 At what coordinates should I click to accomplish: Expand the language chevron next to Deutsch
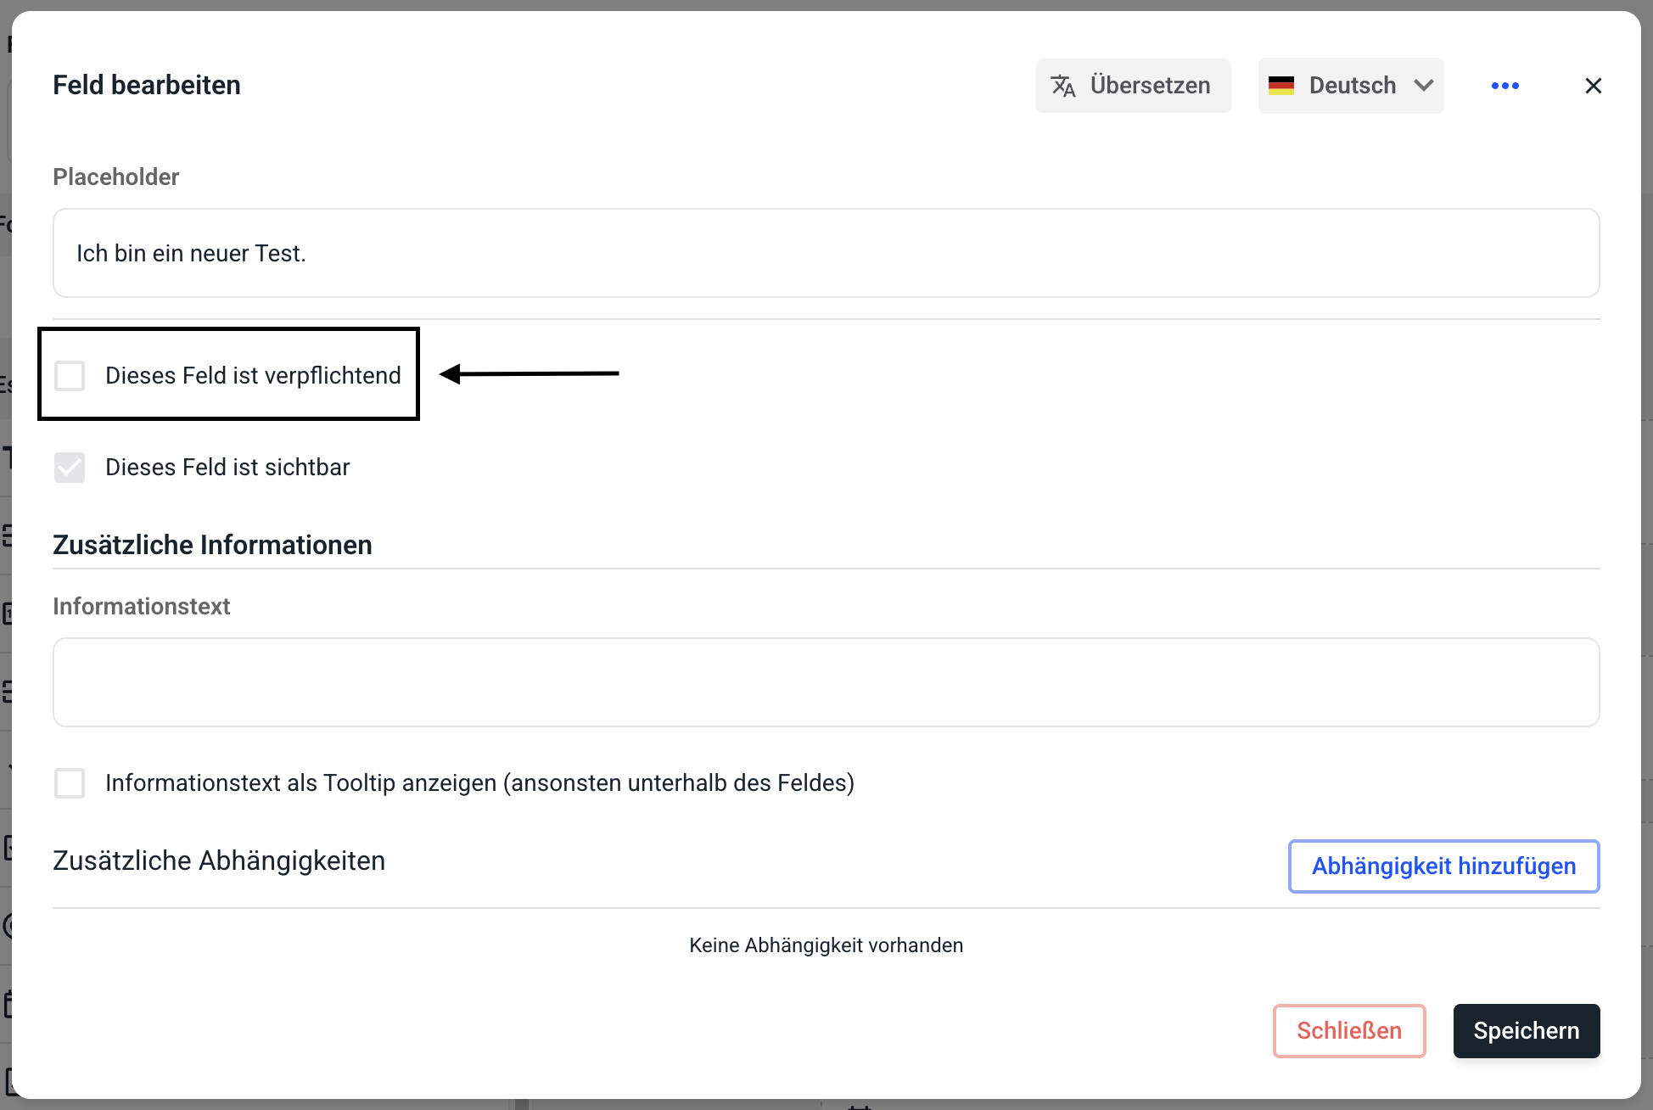tap(1424, 86)
